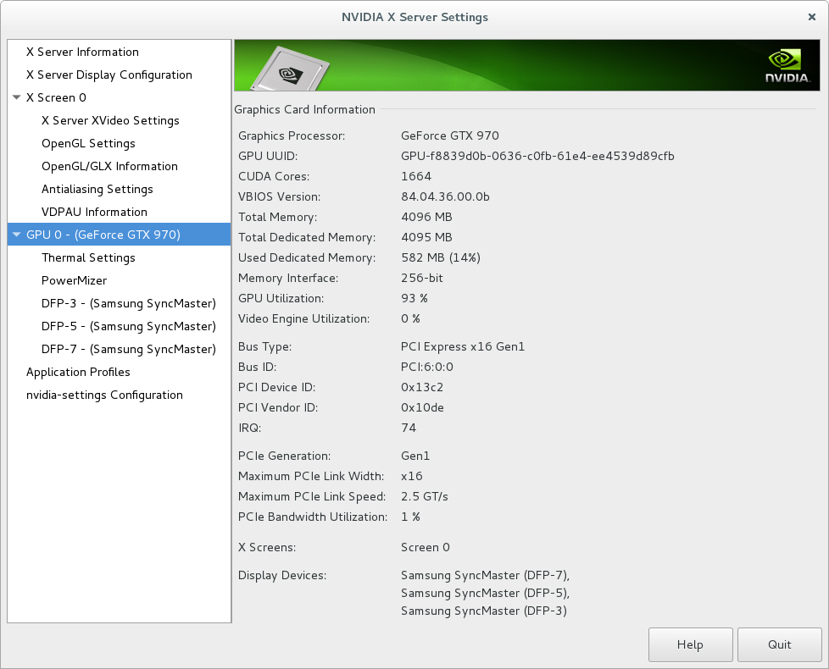Viewport: 829px width, 669px height.
Task: Click the VBIOS Version value 84.04.36.00.0b
Action: pos(445,197)
